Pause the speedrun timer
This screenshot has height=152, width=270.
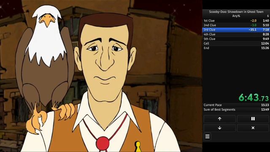pos(253,119)
